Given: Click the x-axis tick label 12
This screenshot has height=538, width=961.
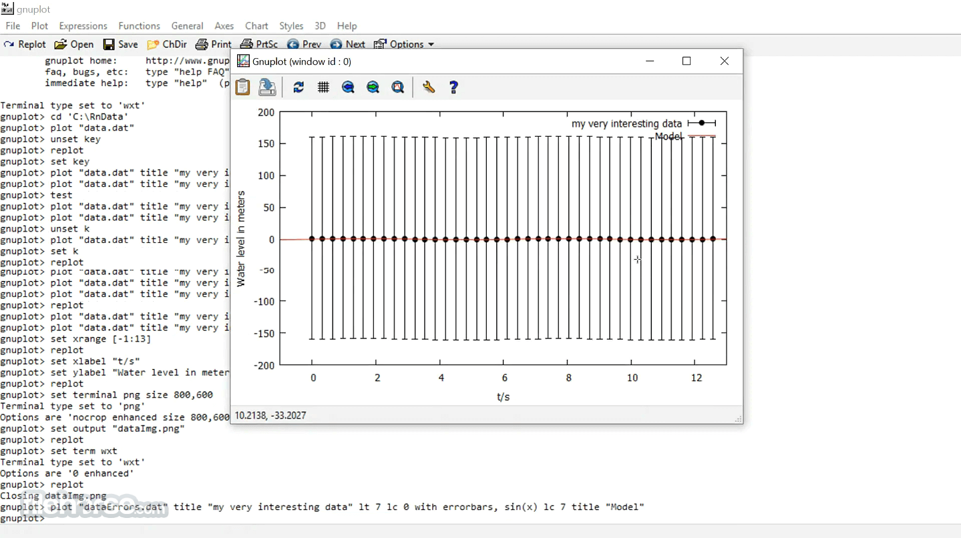Looking at the screenshot, I should 696,378.
